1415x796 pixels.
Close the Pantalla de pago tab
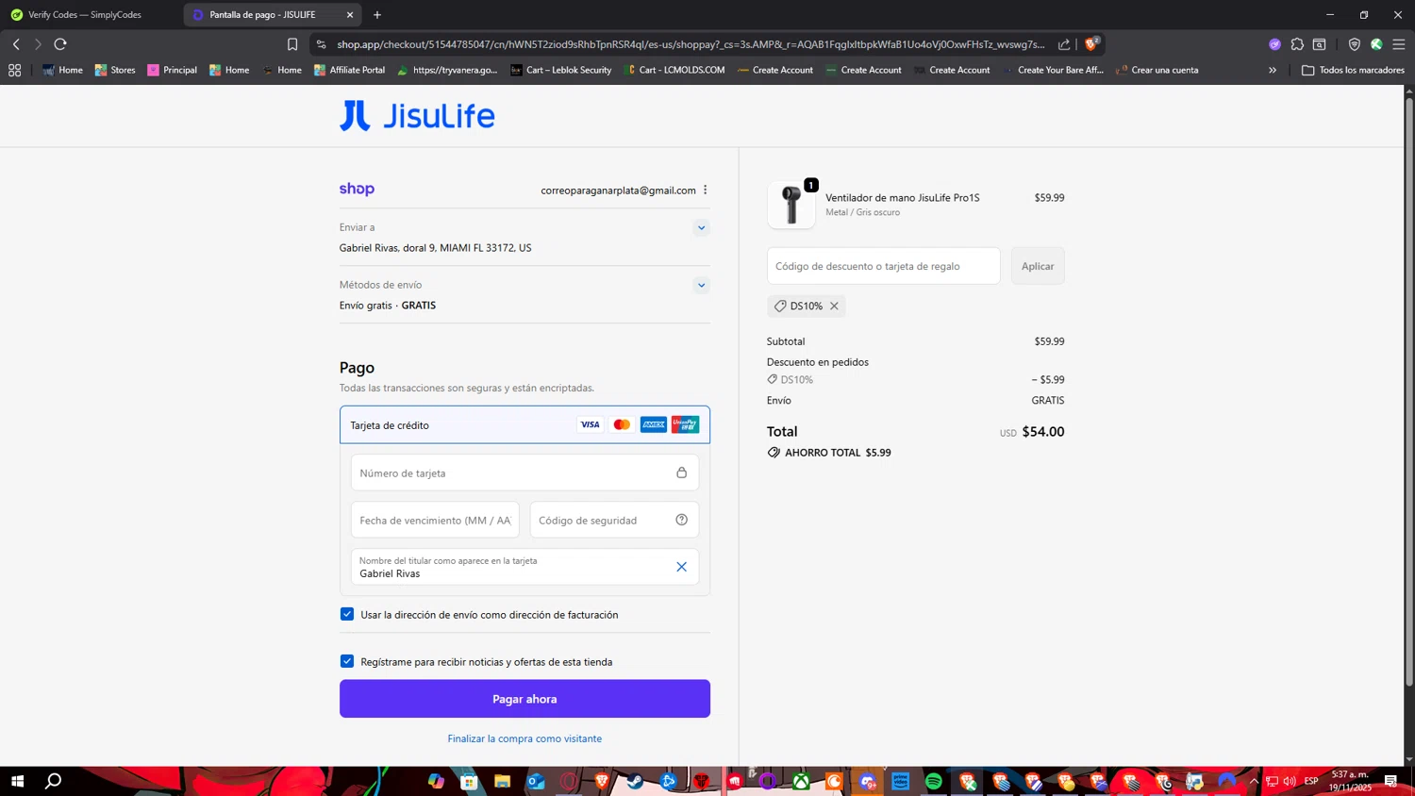pyautogui.click(x=350, y=15)
